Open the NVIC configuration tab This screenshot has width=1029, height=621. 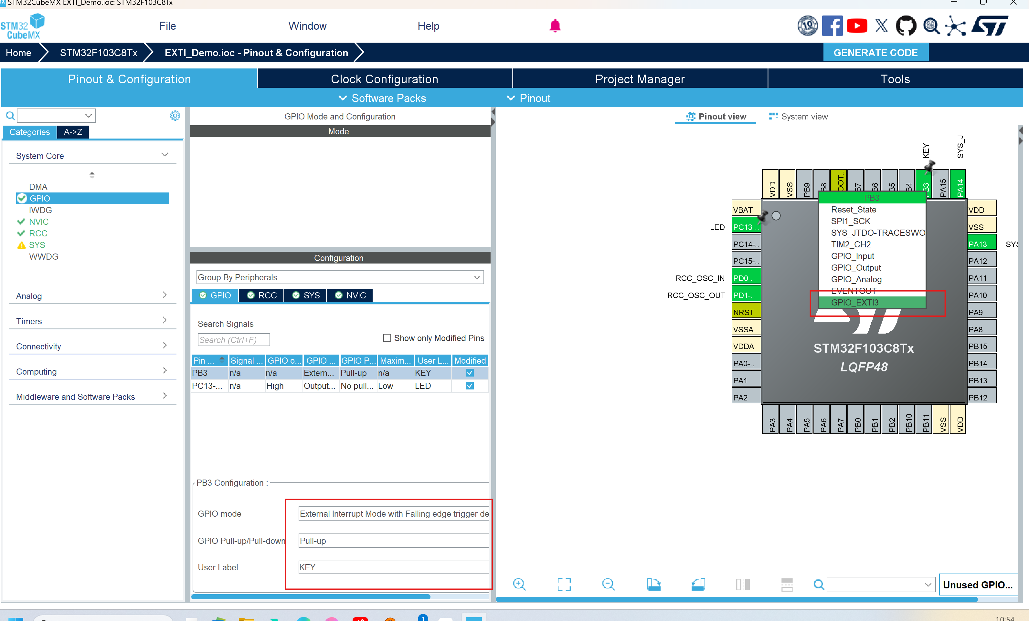350,295
